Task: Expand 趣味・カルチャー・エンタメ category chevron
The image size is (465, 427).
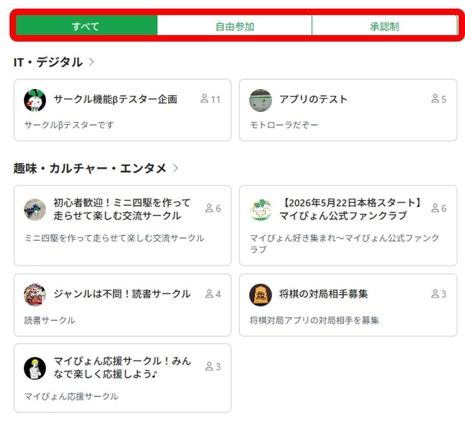Action: pos(175,168)
